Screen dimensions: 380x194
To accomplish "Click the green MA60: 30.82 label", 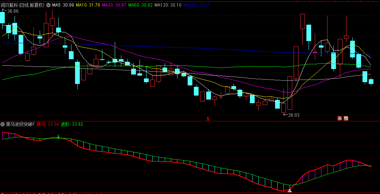I will (x=140, y=5).
